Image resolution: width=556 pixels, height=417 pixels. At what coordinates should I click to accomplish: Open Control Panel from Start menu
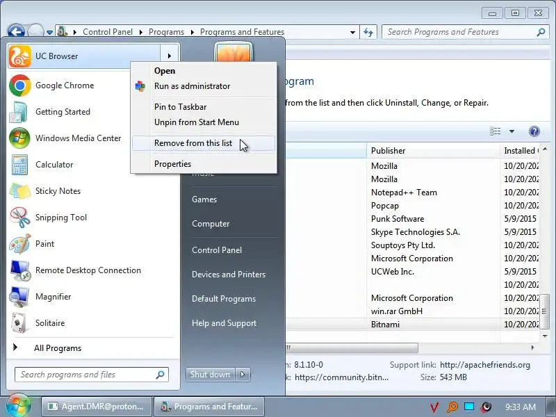pyautogui.click(x=217, y=250)
